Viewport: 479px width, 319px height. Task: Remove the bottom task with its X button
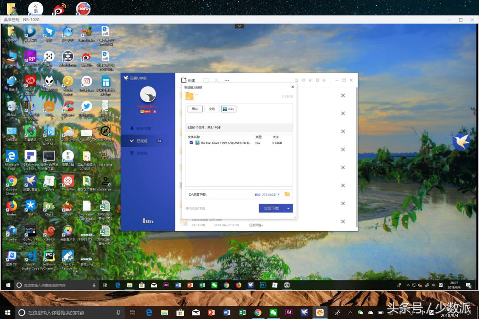343,221
